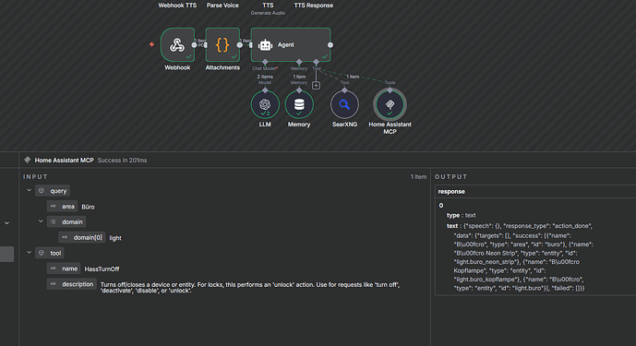Collapse the domain input list

click(x=41, y=221)
